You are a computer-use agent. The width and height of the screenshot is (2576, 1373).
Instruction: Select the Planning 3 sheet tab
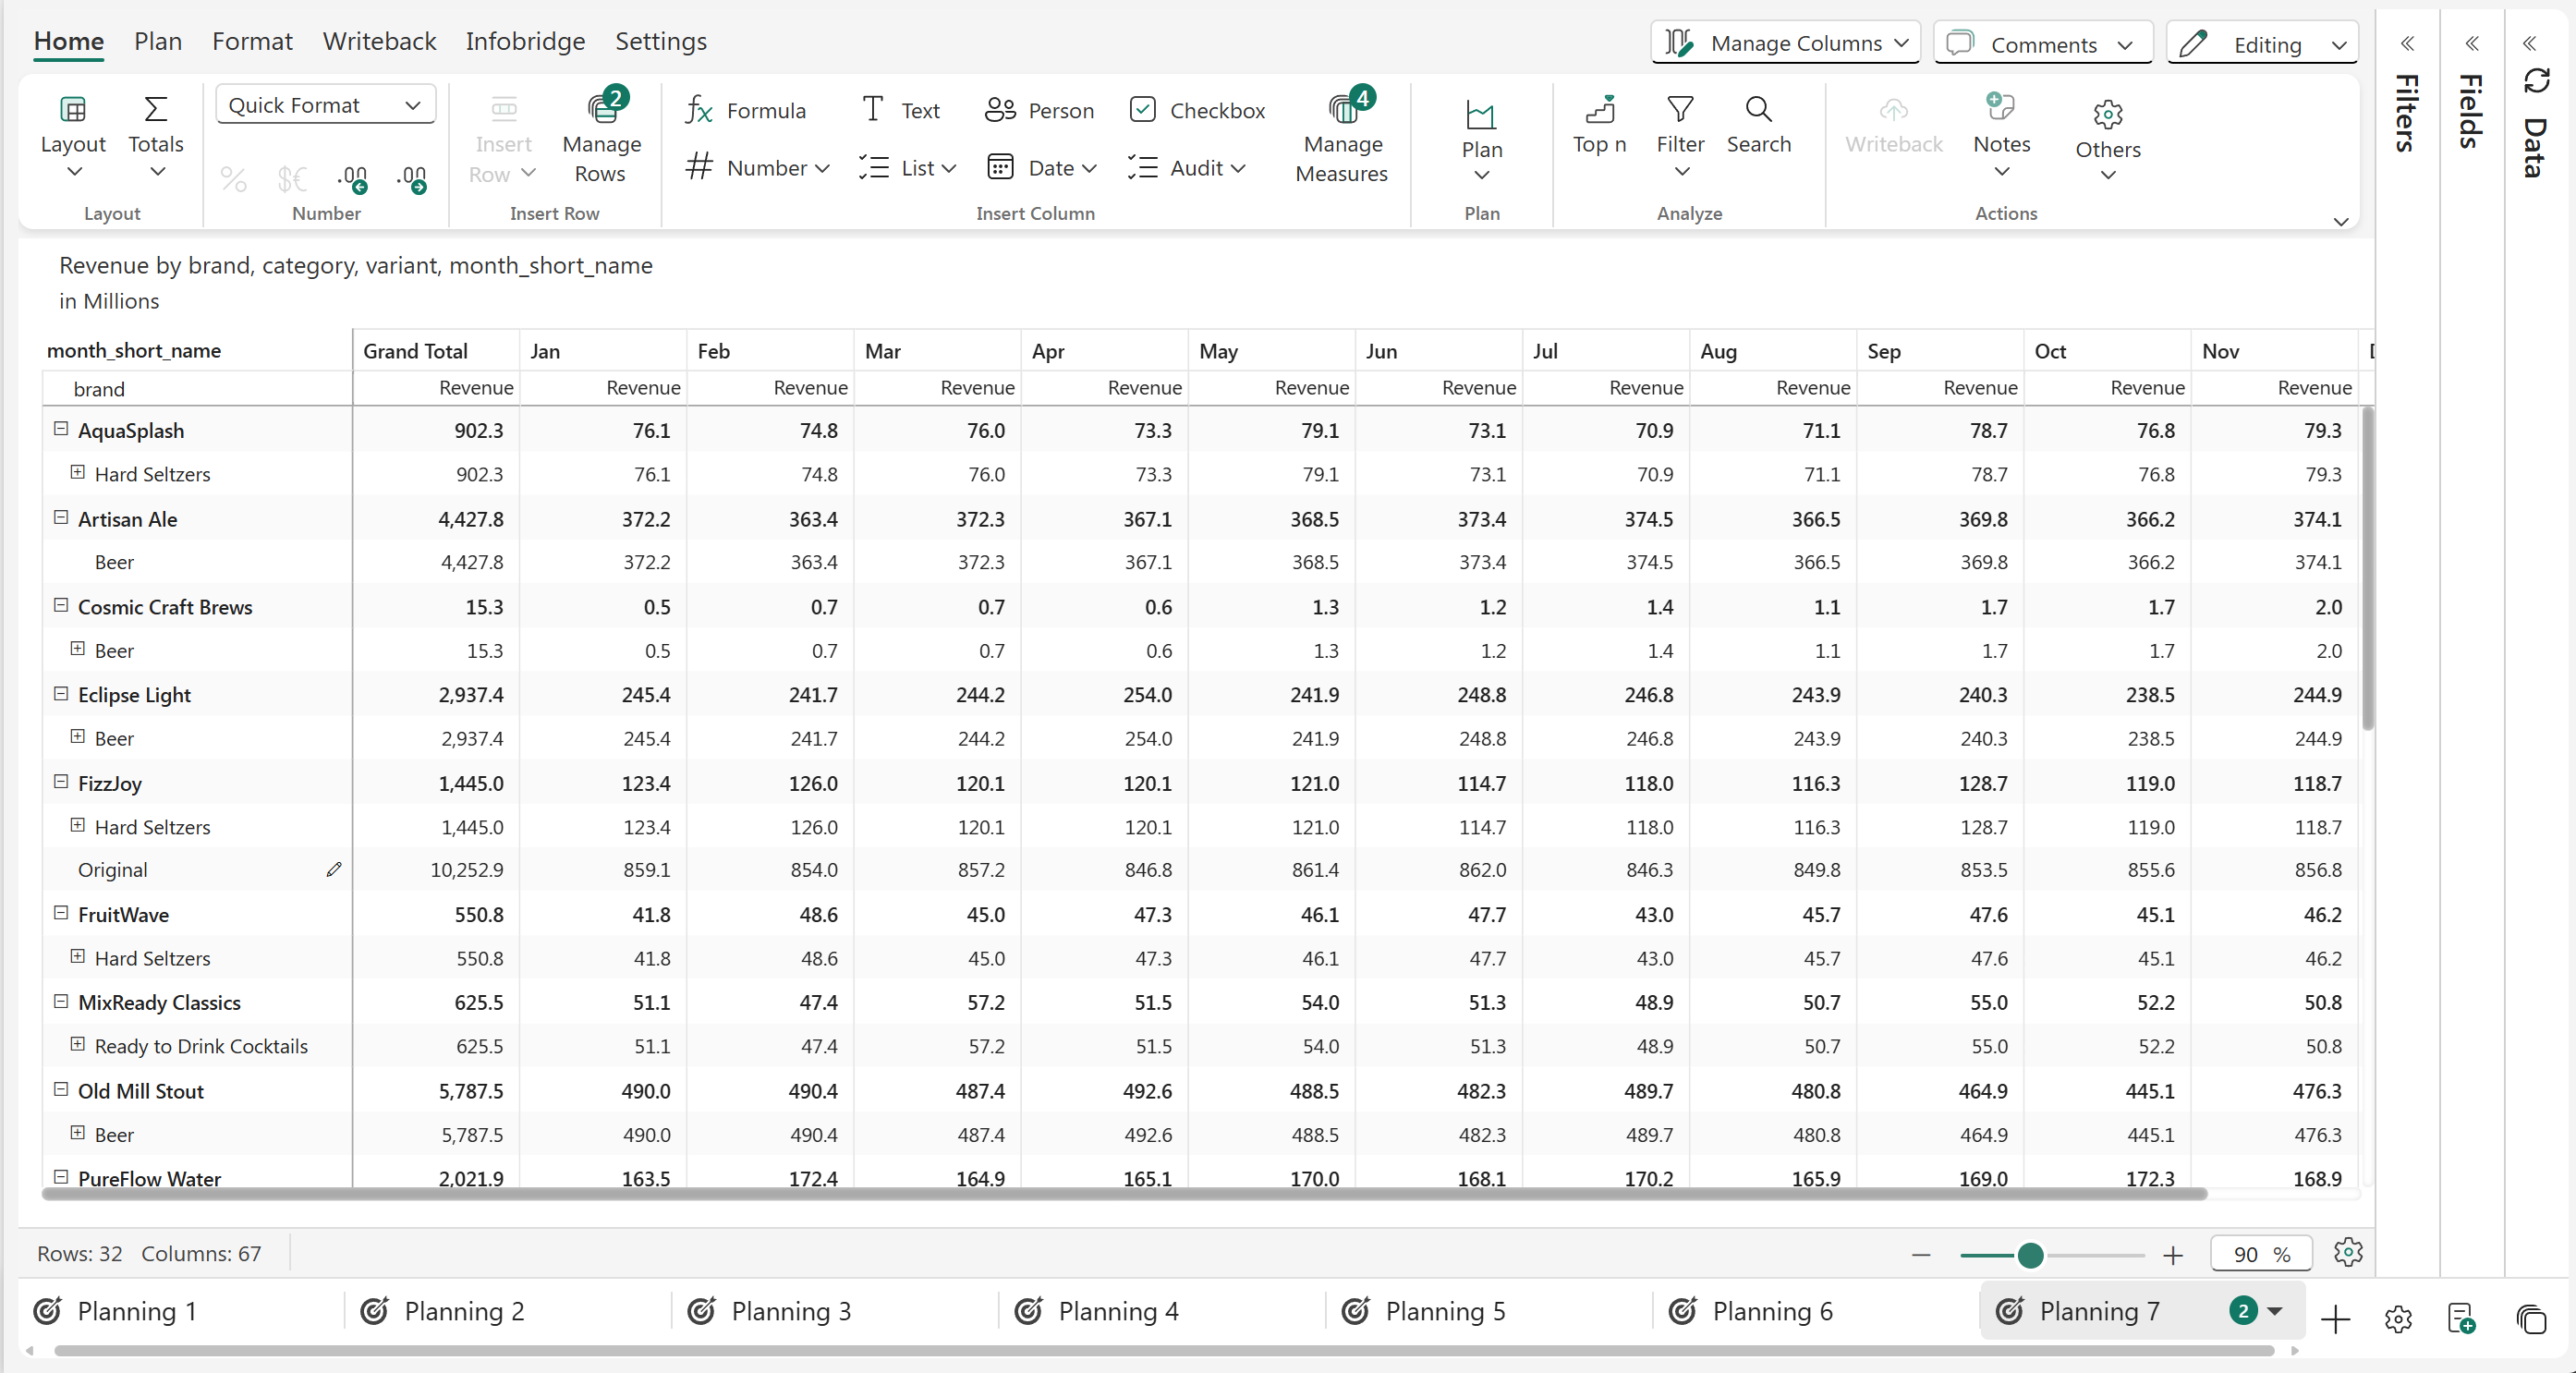point(790,1310)
